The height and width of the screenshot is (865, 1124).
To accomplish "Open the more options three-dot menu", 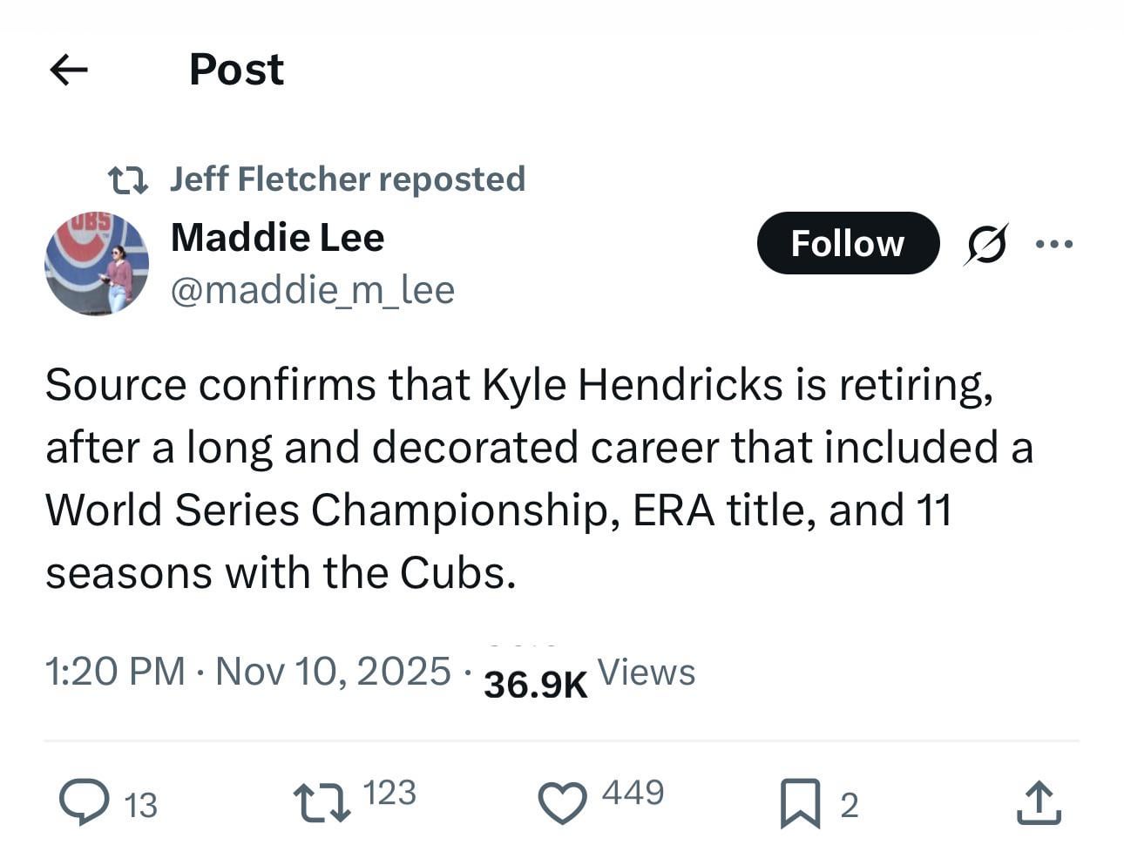I will pos(1055,244).
